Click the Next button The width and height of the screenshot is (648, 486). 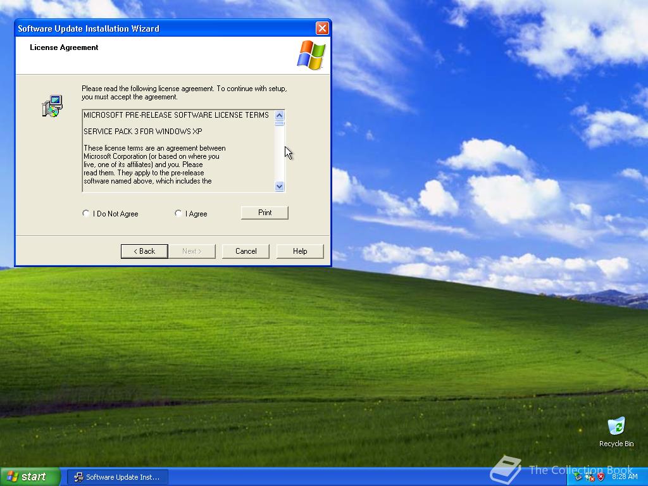[192, 251]
